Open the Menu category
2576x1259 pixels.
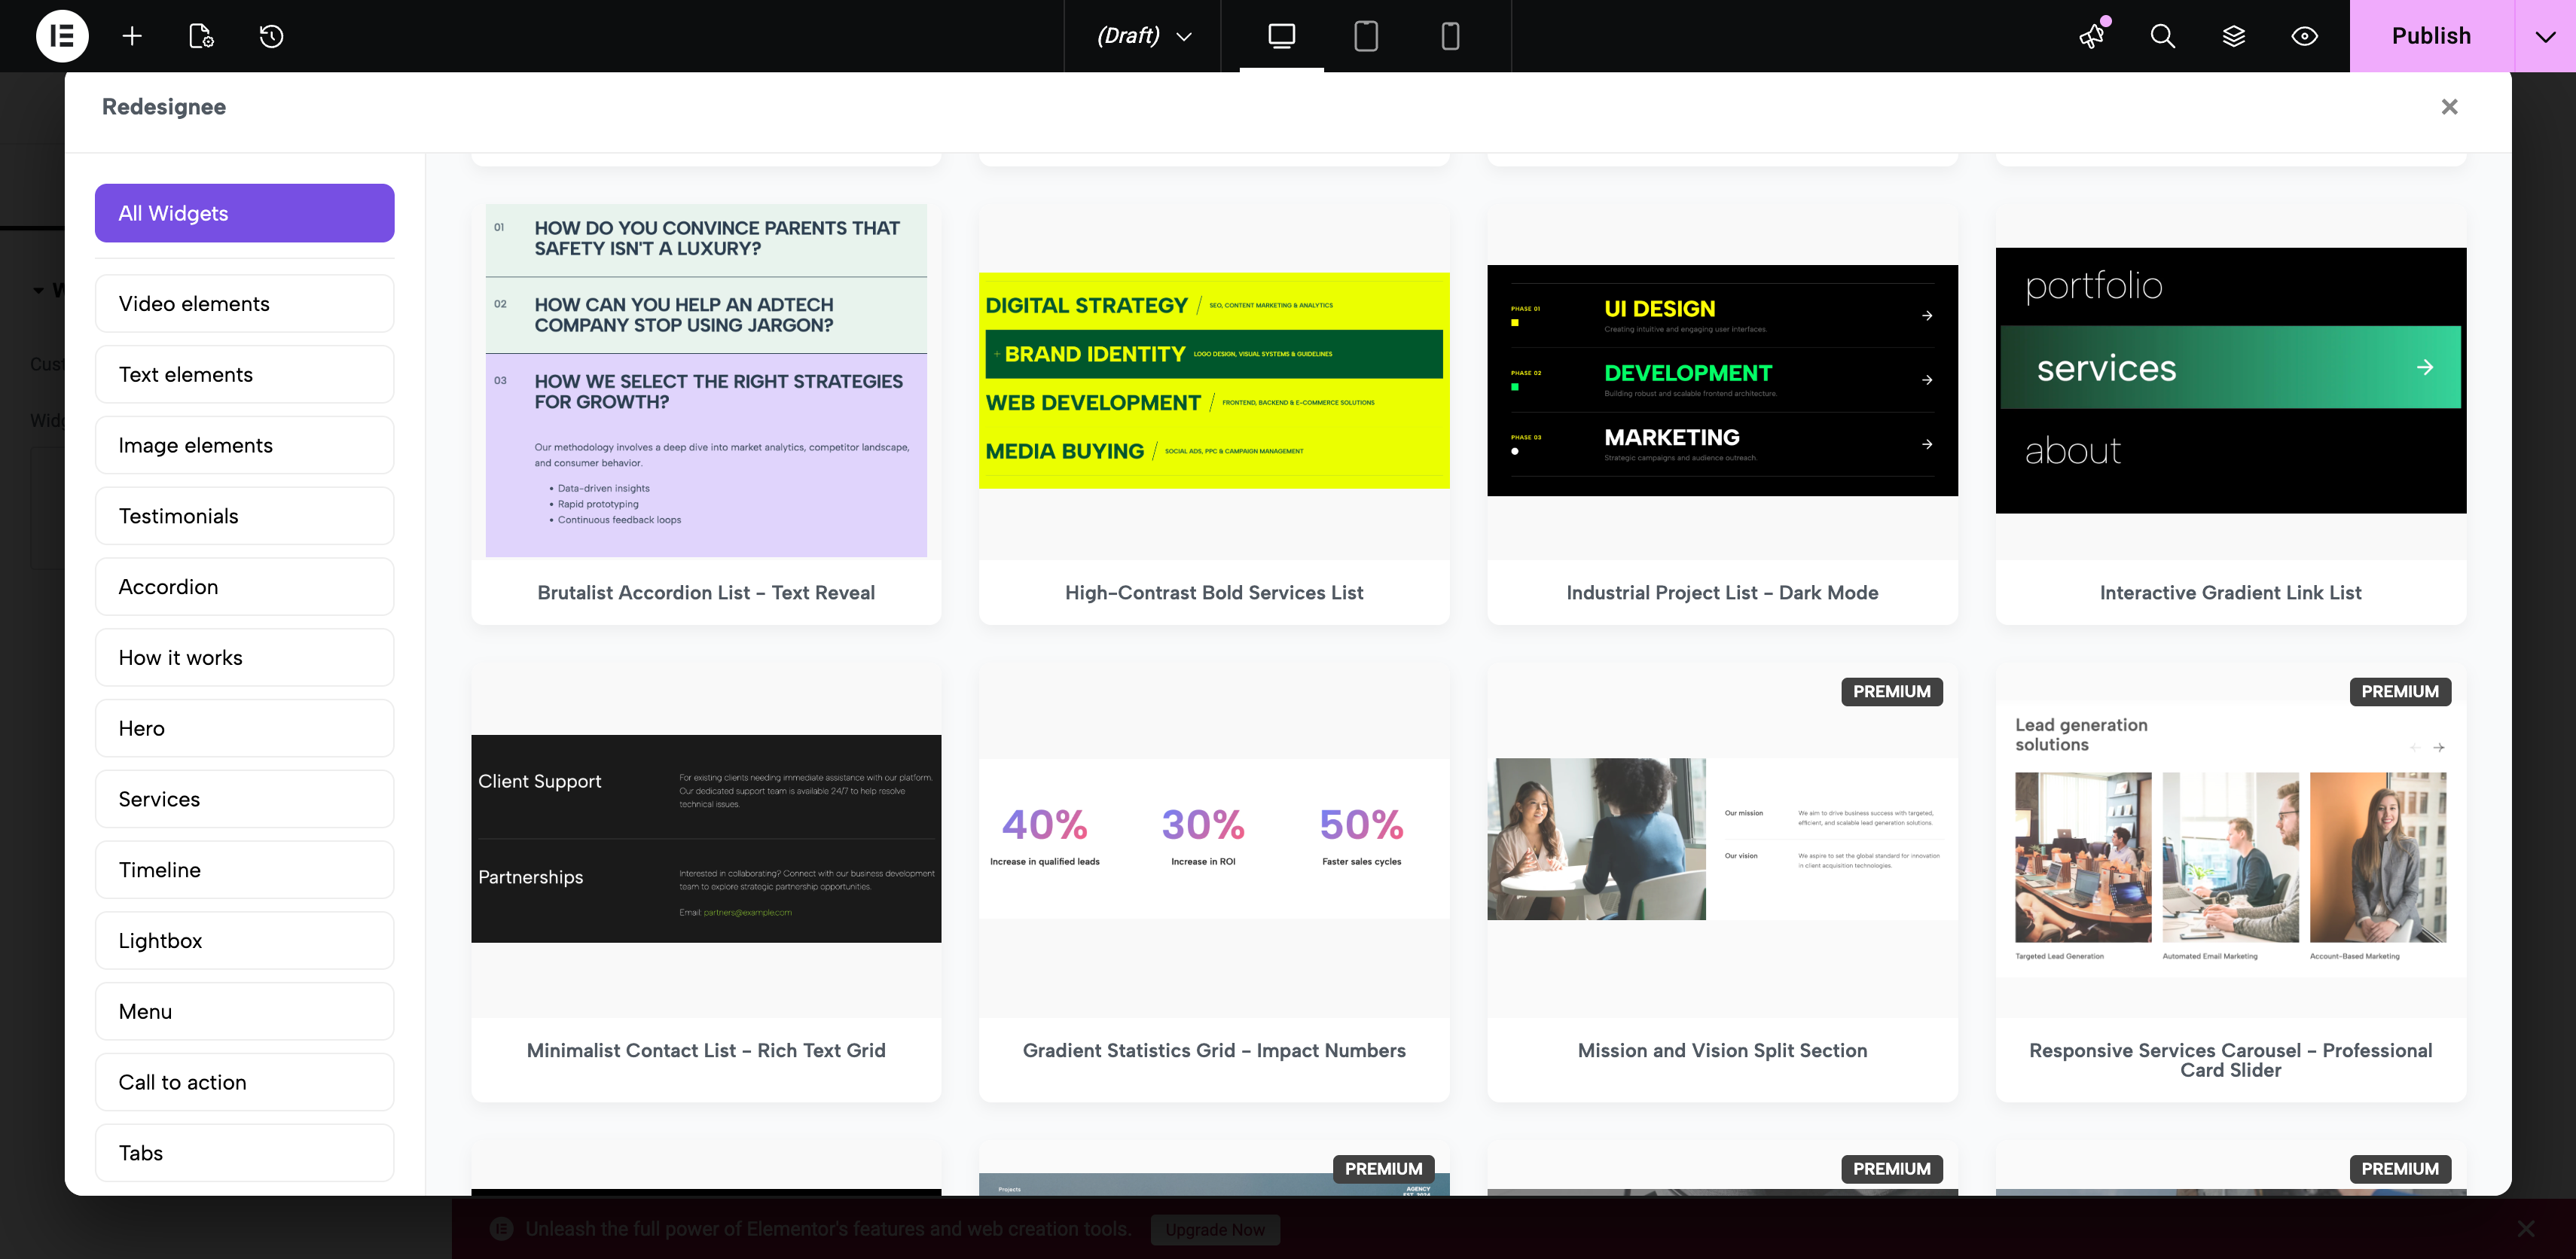pyautogui.click(x=245, y=1011)
